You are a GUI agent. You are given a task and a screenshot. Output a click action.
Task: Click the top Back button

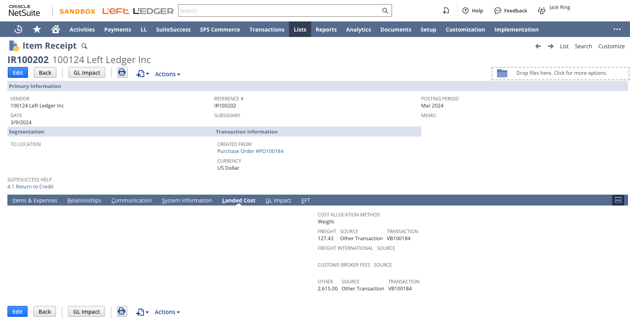pos(45,72)
